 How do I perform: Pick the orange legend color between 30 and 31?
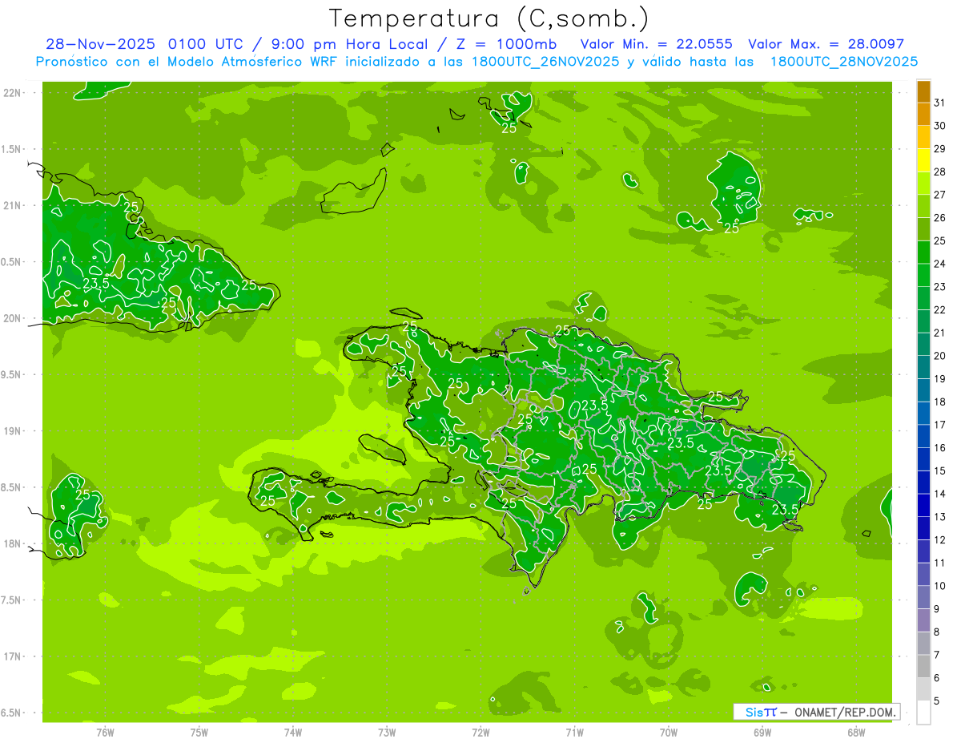(x=923, y=114)
